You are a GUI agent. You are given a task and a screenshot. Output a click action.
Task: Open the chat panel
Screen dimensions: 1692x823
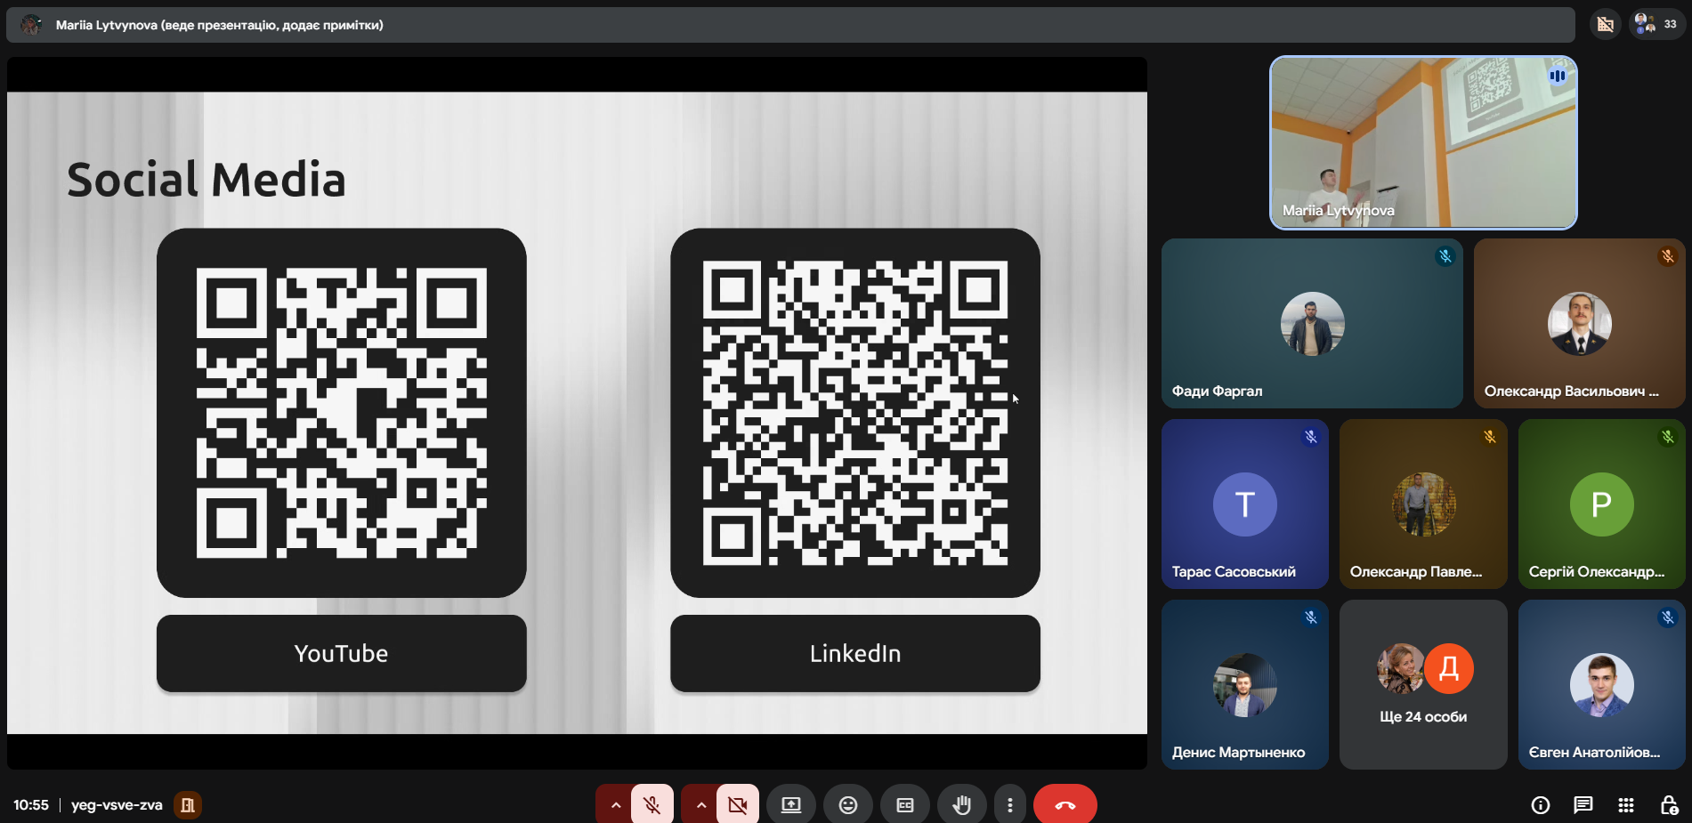[1583, 805]
